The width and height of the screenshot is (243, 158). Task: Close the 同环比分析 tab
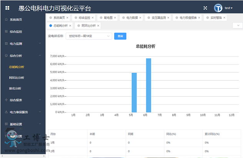[x=98, y=26]
